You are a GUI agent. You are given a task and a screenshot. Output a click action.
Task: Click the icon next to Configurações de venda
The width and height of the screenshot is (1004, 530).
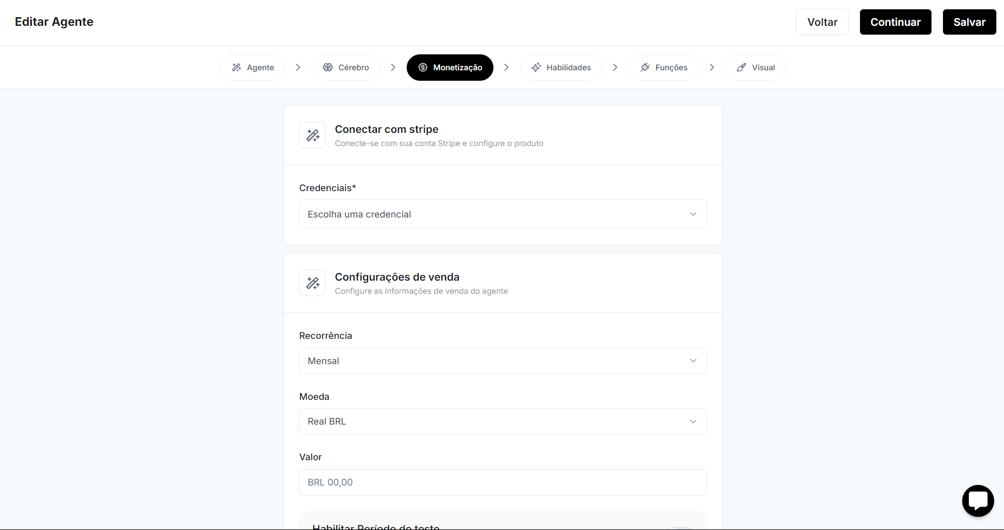(312, 283)
